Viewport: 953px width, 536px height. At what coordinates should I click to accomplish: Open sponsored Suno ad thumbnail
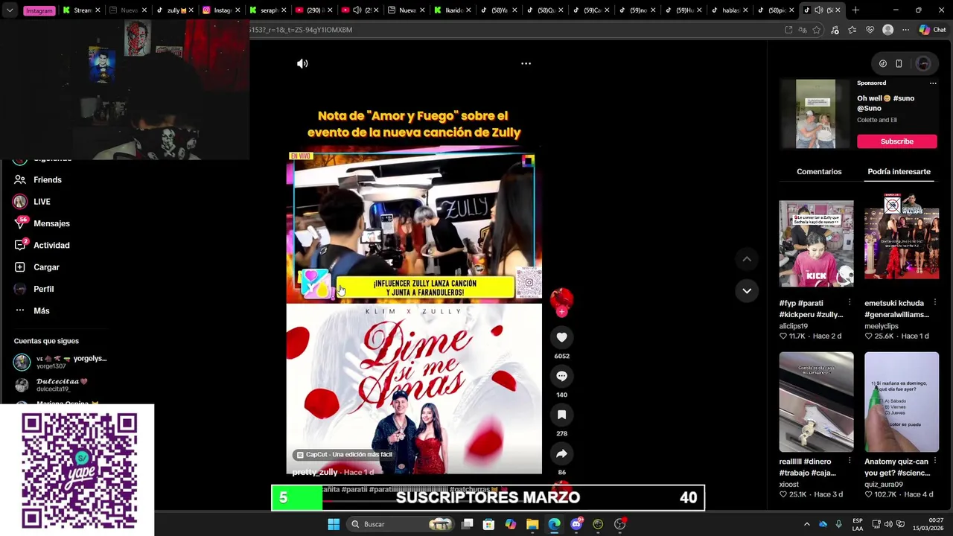[815, 114]
